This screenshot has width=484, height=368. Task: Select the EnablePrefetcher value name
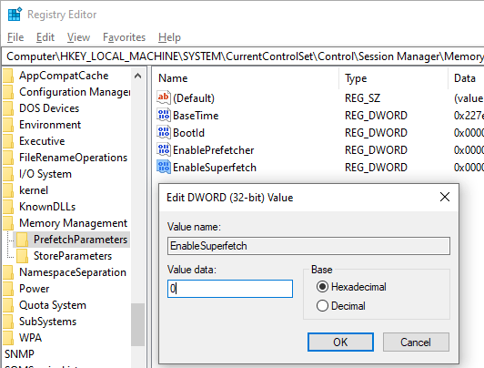(213, 150)
